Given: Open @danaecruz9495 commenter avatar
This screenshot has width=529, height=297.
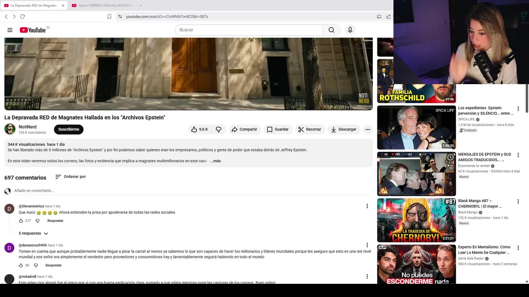Looking at the screenshot, I should tap(9, 247).
